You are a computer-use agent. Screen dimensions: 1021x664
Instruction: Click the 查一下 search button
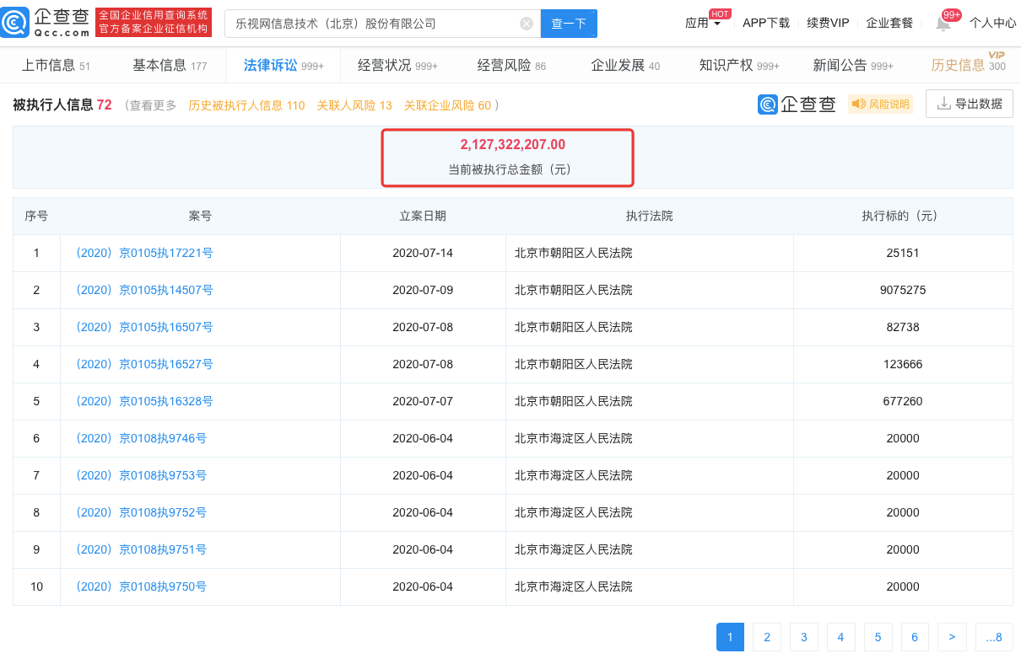pos(569,24)
